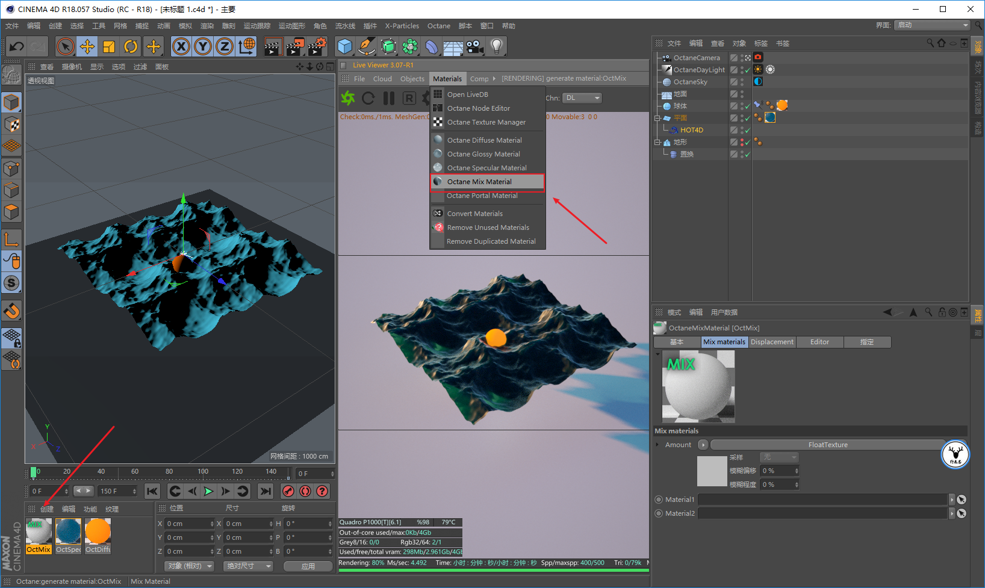Click Send to Octane render icon
This screenshot has height=588, width=985.
pos(348,98)
